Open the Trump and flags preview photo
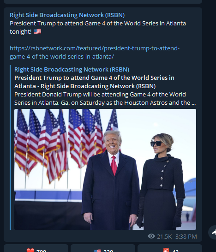 [105, 169]
